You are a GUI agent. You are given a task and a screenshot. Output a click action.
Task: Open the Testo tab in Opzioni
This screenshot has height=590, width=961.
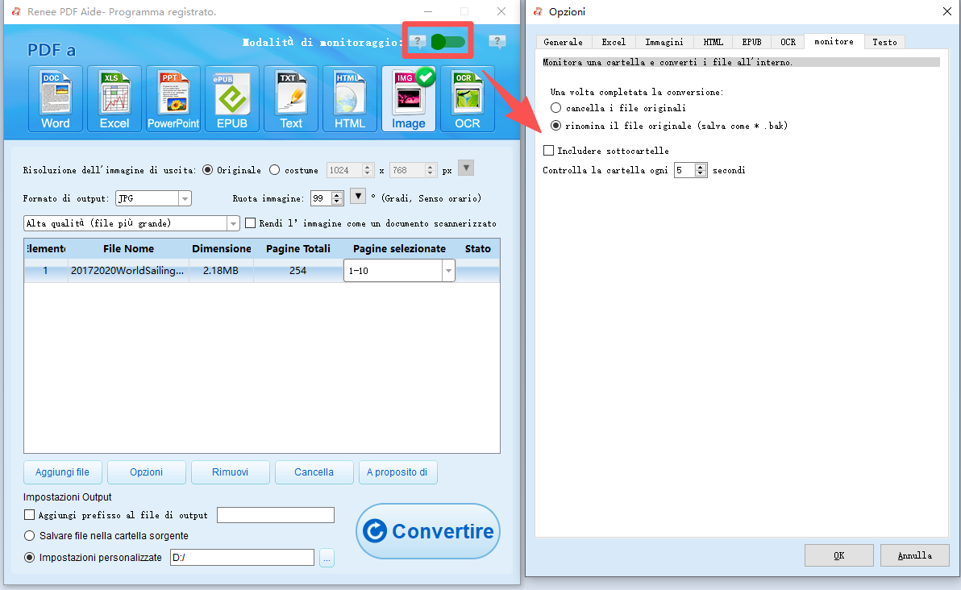tap(884, 42)
